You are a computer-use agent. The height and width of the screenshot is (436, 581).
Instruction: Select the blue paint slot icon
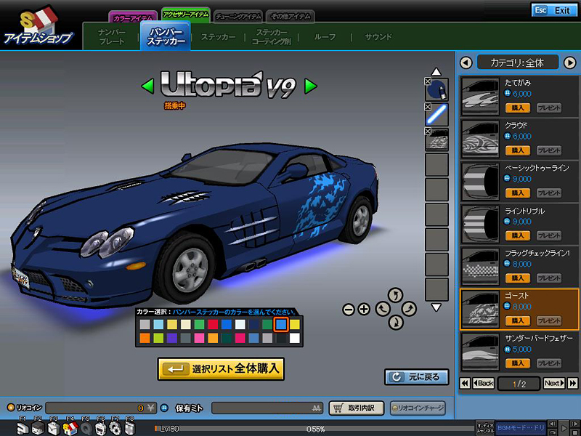click(x=438, y=90)
